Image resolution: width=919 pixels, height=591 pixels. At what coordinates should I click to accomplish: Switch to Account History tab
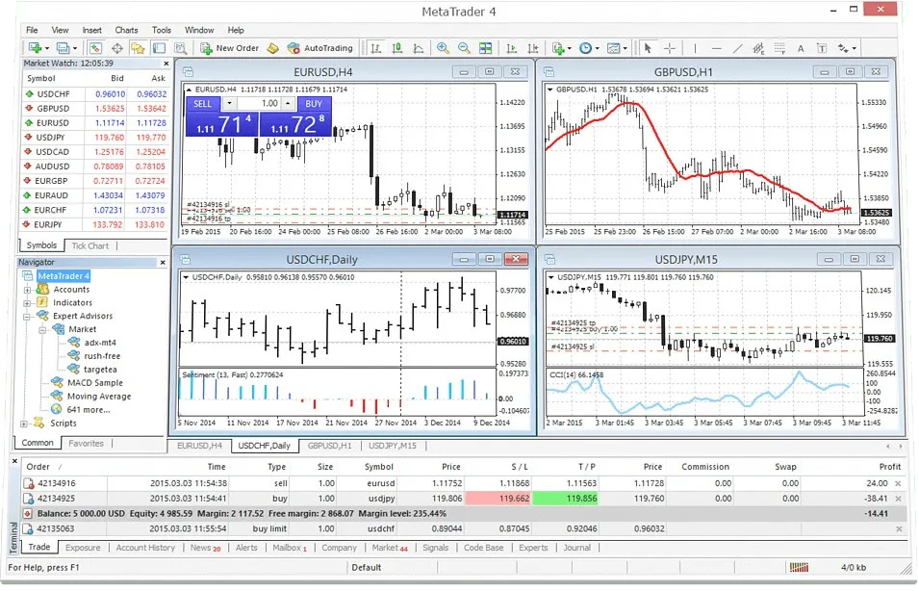tap(145, 548)
